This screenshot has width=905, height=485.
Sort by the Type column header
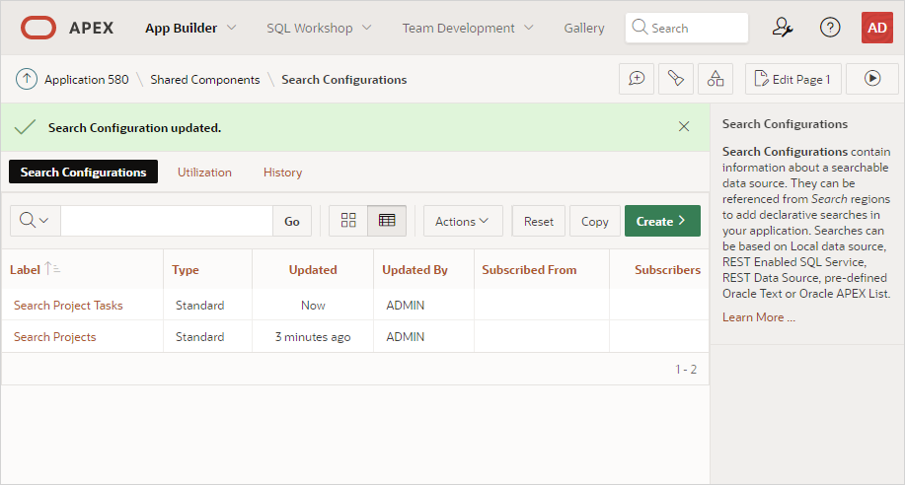(186, 269)
